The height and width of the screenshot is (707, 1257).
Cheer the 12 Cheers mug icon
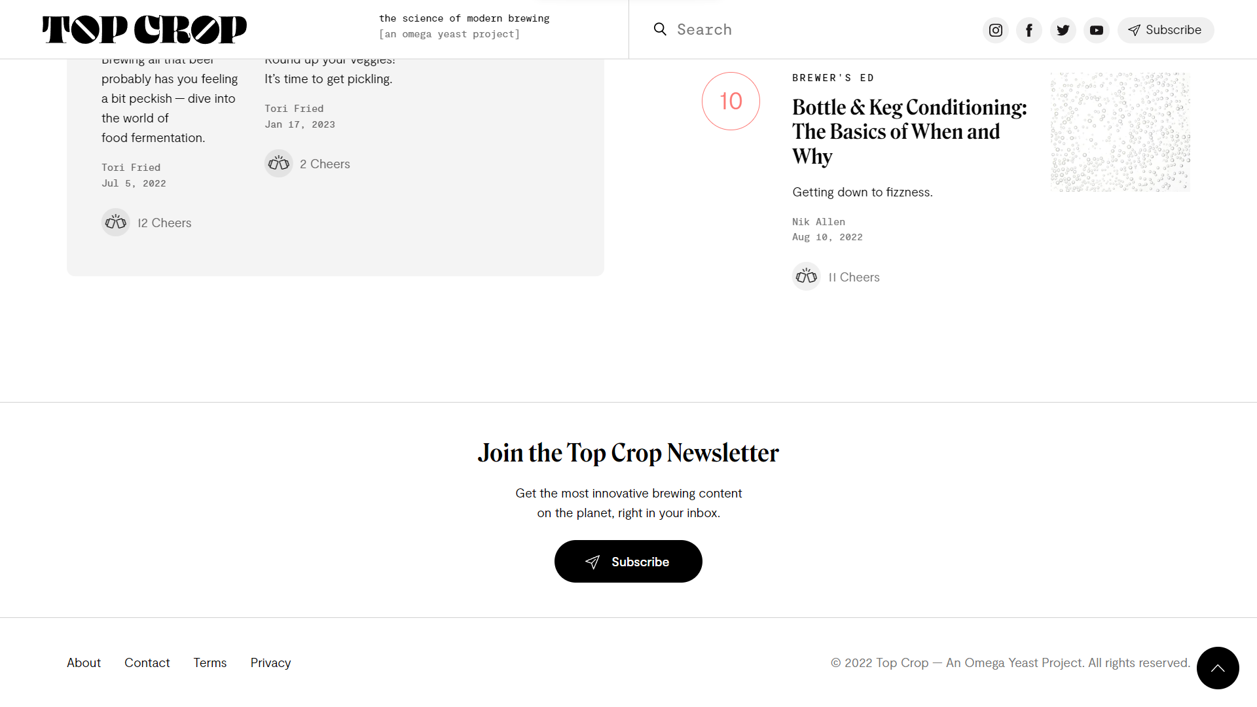[x=116, y=223]
